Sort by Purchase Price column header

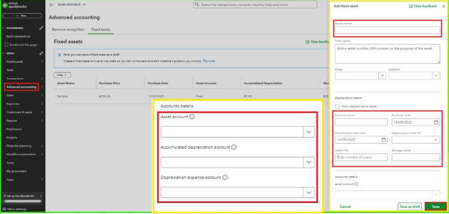tap(109, 83)
